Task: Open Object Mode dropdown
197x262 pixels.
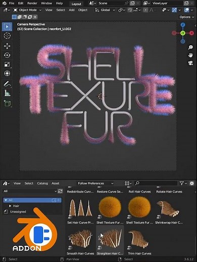Action: 27,10
